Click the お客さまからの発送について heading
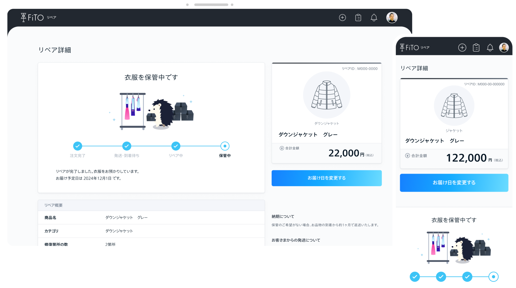Screen dimensions: 516x288 tap(296, 240)
